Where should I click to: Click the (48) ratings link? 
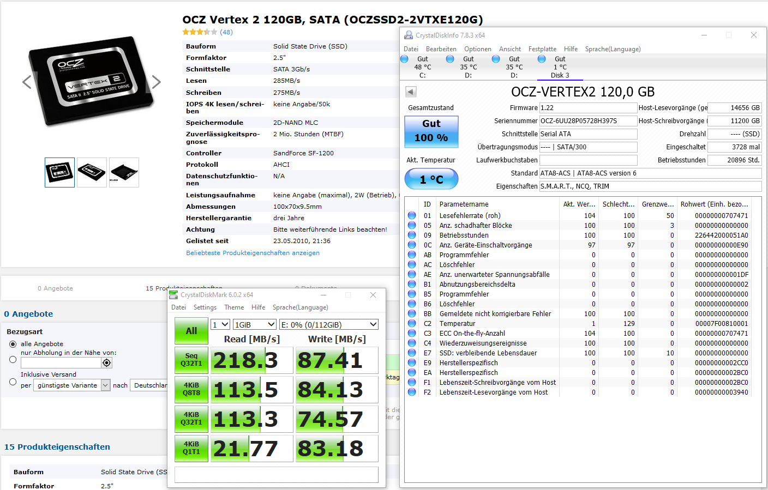tap(227, 32)
